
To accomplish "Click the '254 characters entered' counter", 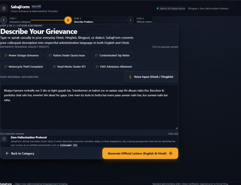I will 12,134.
